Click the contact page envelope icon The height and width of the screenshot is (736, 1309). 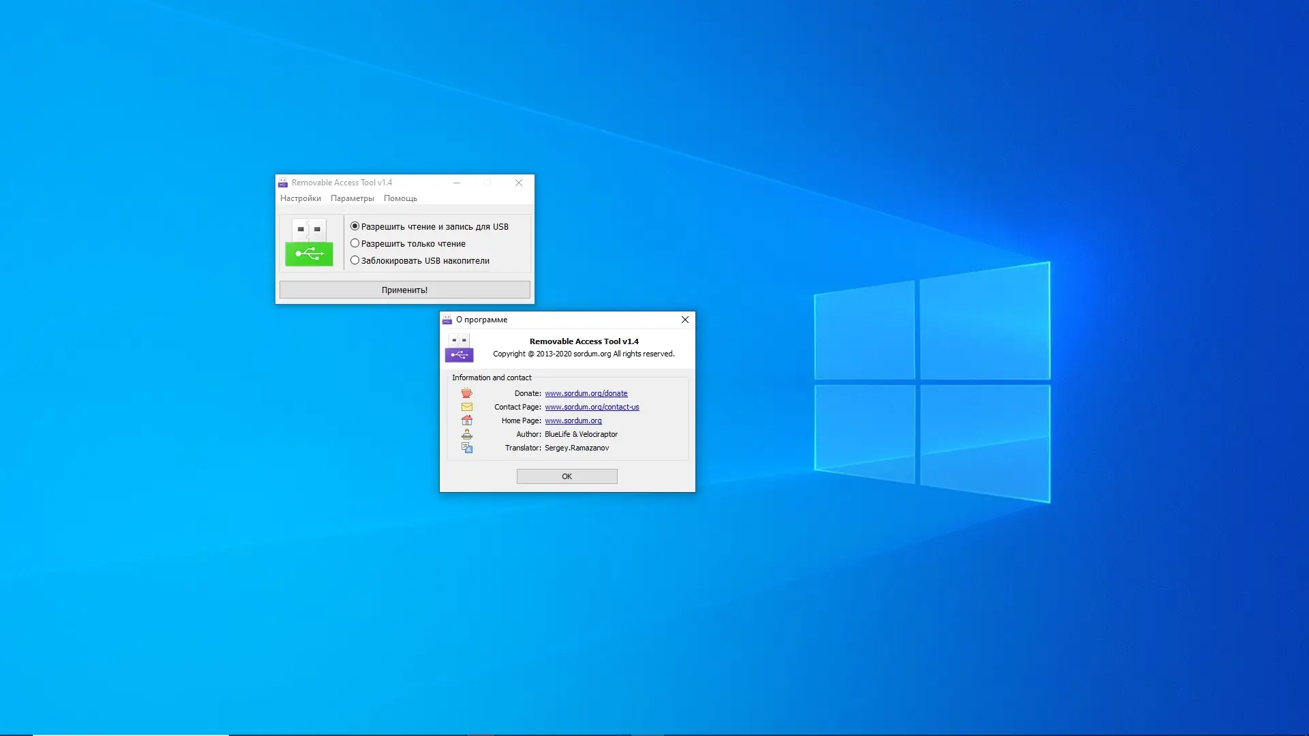(x=466, y=407)
